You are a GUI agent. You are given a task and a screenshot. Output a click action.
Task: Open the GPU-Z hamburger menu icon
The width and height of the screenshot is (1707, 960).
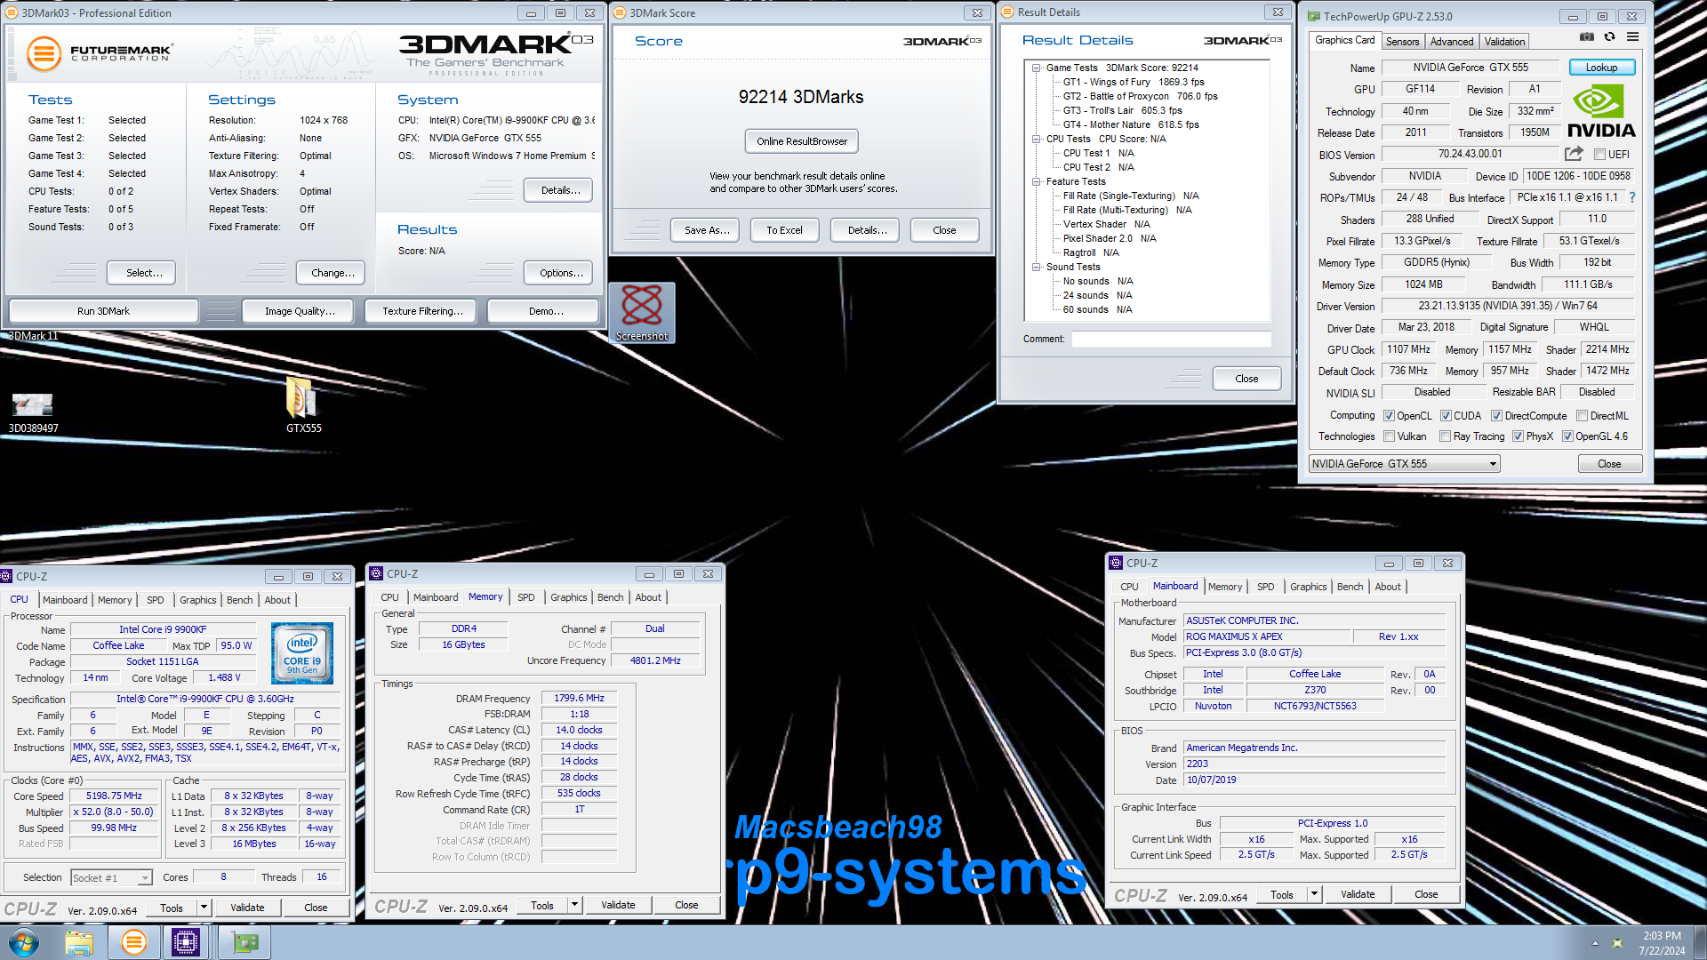point(1633,37)
